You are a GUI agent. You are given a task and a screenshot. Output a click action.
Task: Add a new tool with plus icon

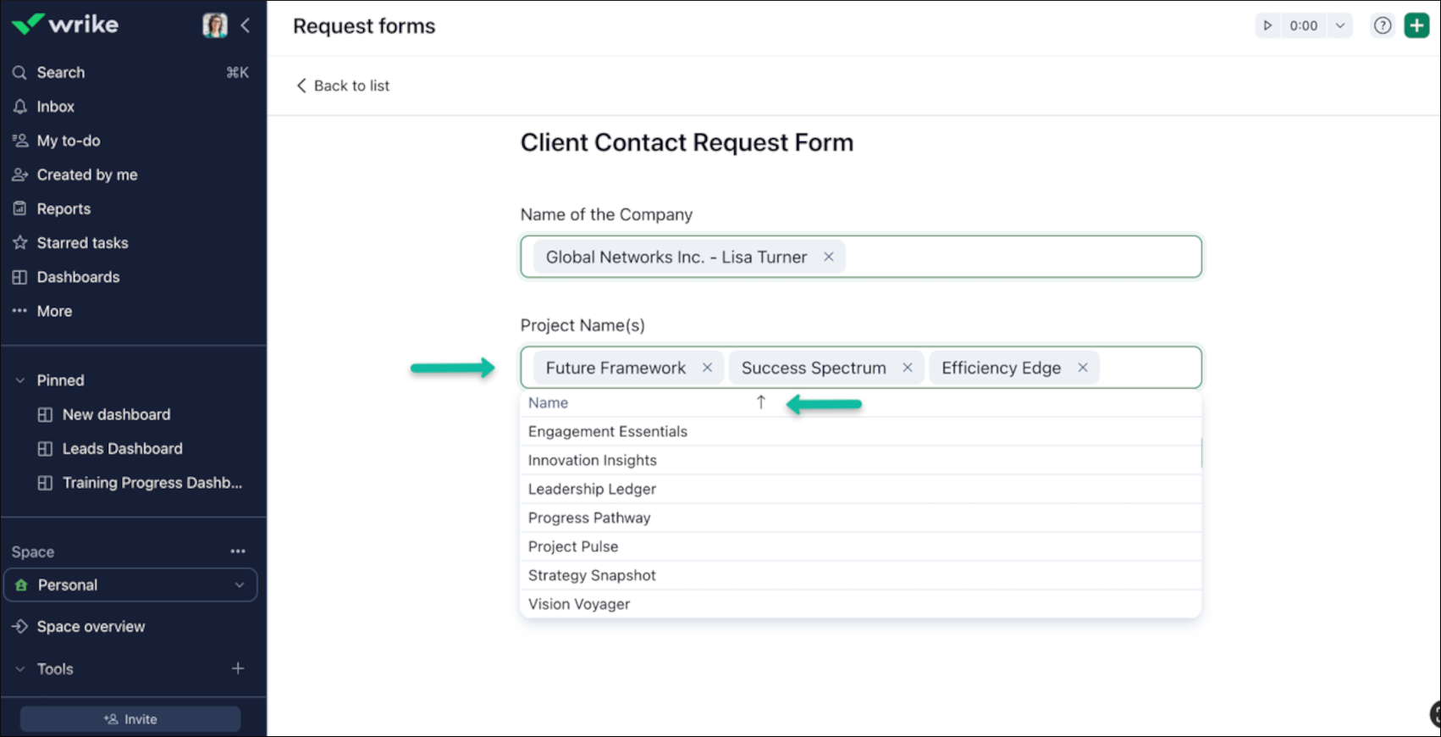238,668
